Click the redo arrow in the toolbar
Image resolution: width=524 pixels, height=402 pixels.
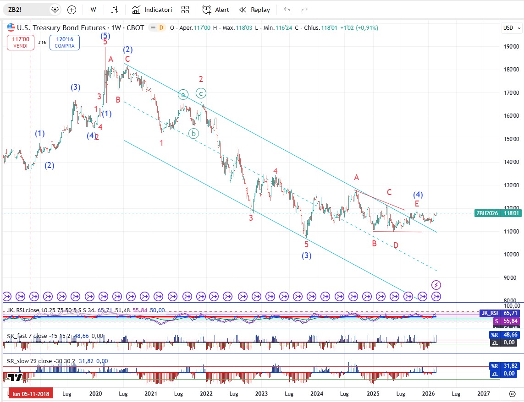[x=304, y=10]
